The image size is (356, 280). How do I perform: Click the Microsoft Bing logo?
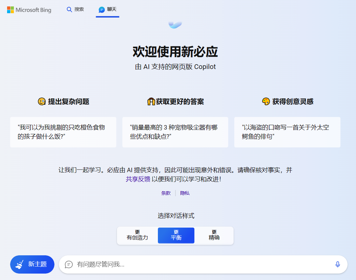tap(29, 10)
